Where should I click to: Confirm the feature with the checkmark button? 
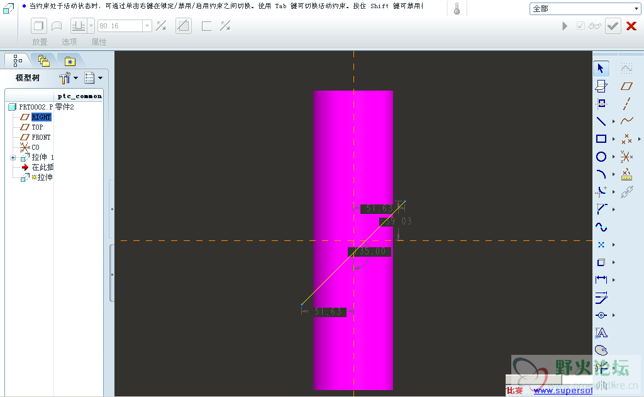click(x=613, y=26)
